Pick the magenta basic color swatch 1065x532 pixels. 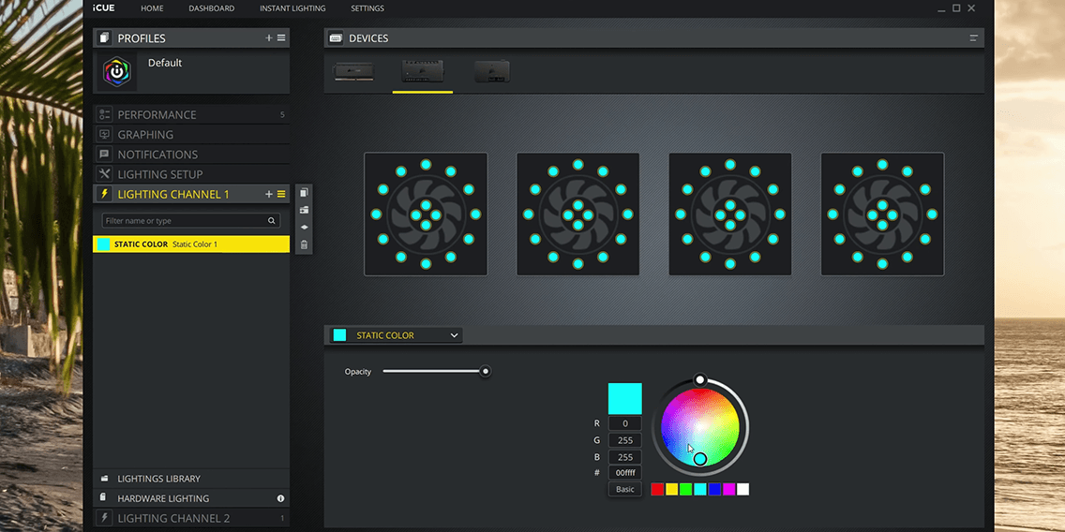click(x=728, y=489)
